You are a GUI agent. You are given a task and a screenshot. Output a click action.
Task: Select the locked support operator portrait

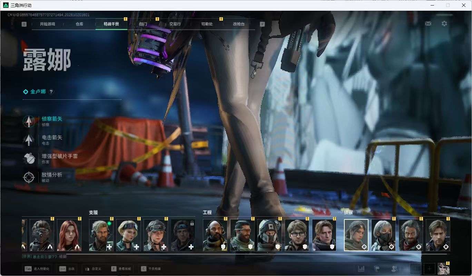[183, 235]
